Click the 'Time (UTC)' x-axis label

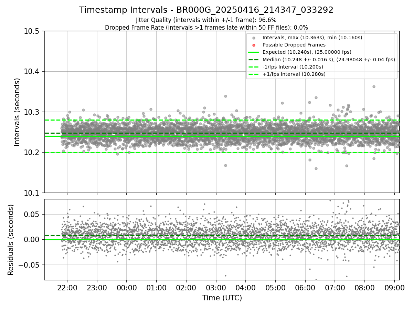pos(222,298)
